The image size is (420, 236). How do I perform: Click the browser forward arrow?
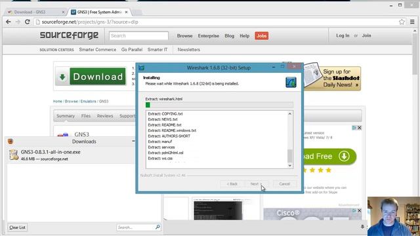coord(18,22)
